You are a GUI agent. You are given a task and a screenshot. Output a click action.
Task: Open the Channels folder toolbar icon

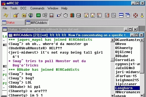[x=24, y=15]
